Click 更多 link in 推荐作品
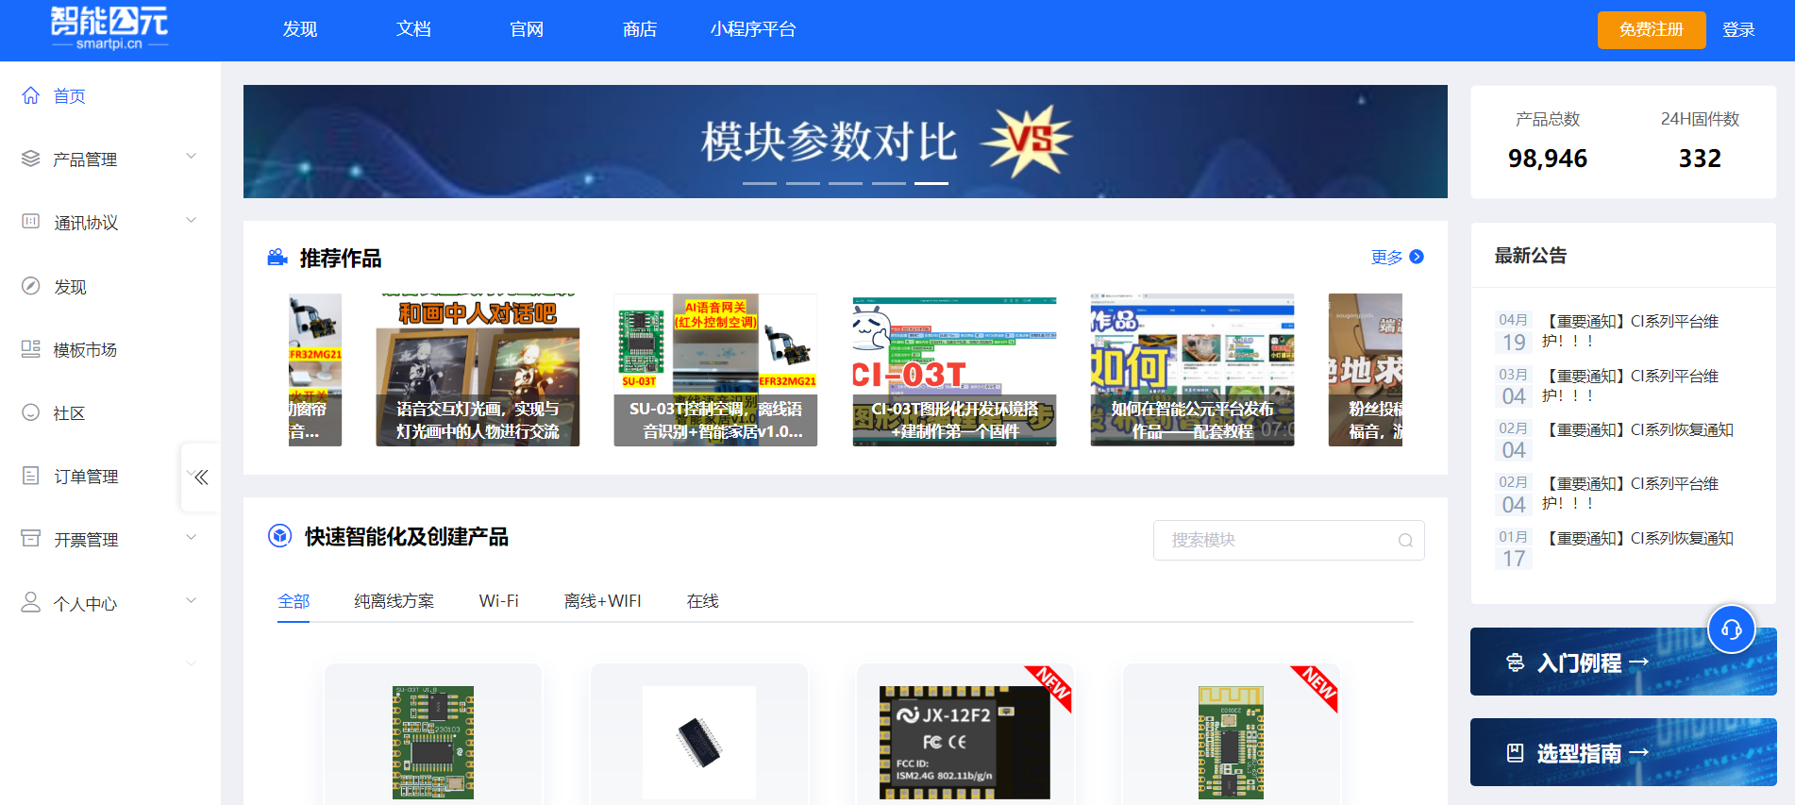Screen dimensions: 1795x805 click(x=1386, y=257)
